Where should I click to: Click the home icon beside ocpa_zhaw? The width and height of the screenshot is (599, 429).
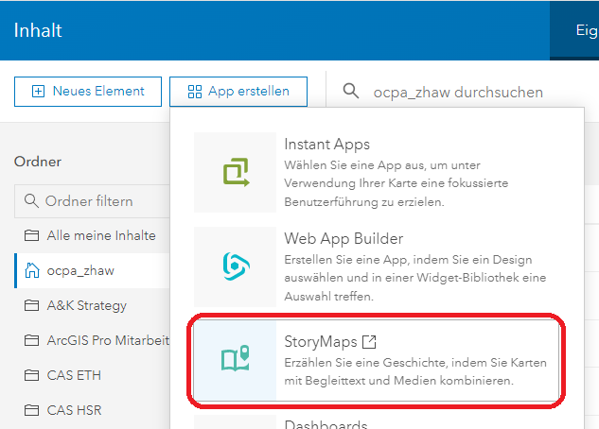(x=32, y=270)
